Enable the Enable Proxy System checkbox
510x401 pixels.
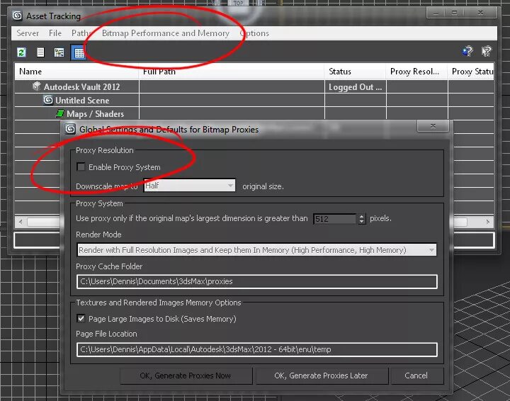81,166
